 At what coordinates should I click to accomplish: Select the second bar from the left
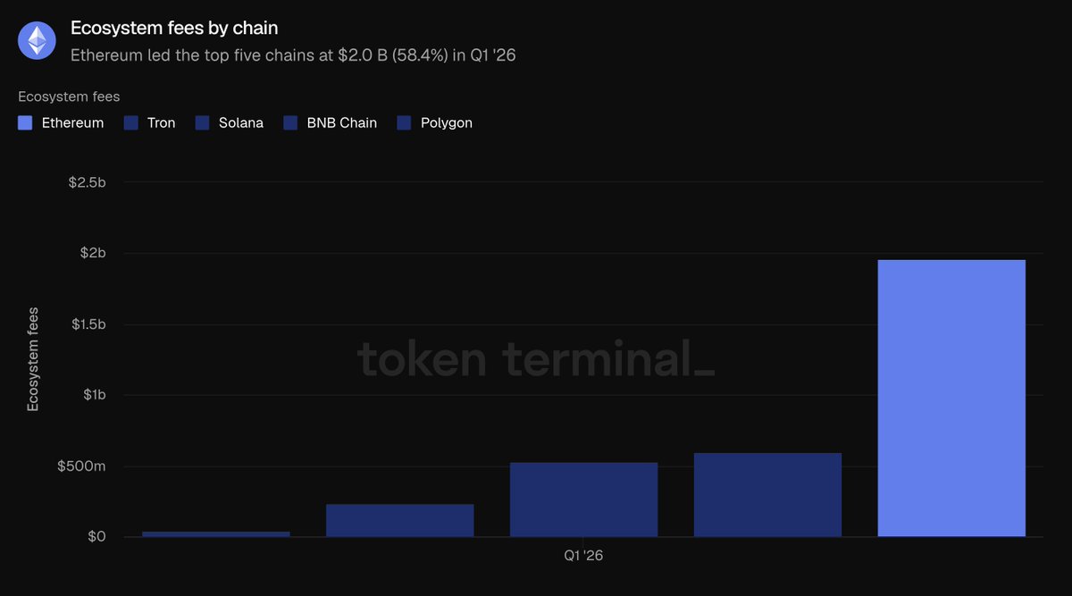(399, 521)
